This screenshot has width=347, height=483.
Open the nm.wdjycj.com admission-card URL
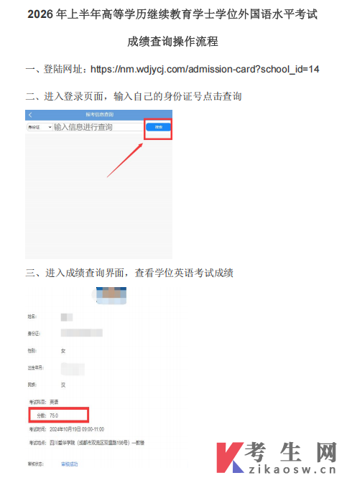(205, 69)
